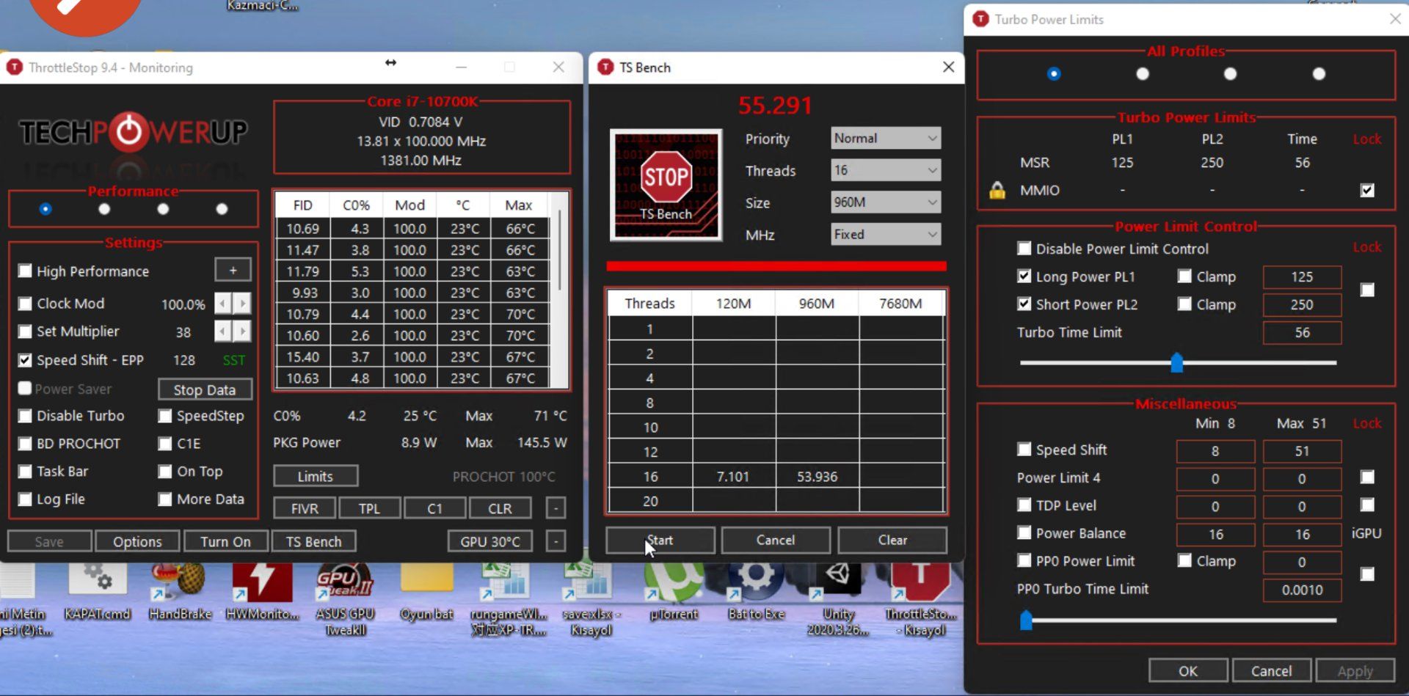Click Start in TS Bench
Screen dimensions: 1409x696
click(660, 541)
